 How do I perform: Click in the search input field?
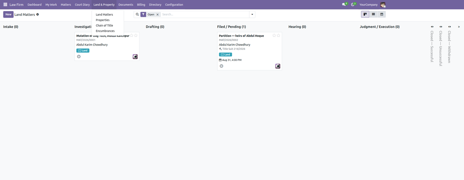pyautogui.click(x=205, y=14)
